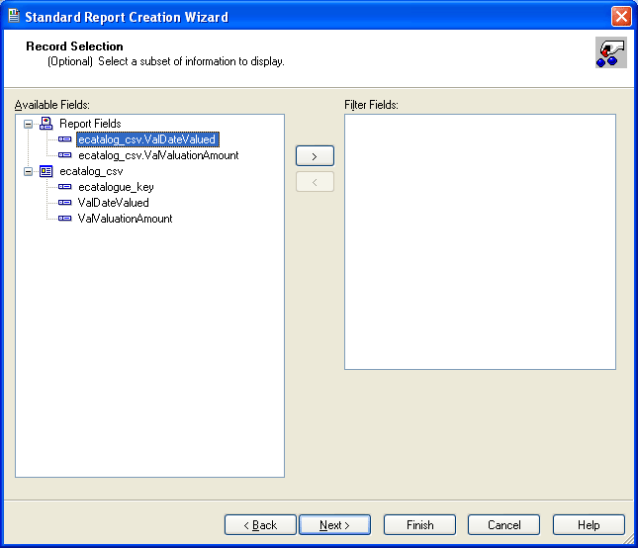Select ValDateValued under ecatalog_csv table
The width and height of the screenshot is (638, 548).
pos(113,203)
